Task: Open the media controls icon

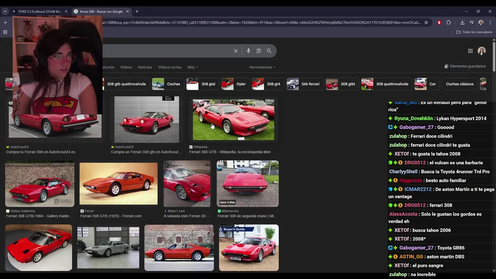Action: 472,22
